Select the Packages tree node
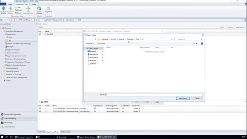The width and height of the screenshot is (247, 139). pyautogui.click(x=10, y=47)
